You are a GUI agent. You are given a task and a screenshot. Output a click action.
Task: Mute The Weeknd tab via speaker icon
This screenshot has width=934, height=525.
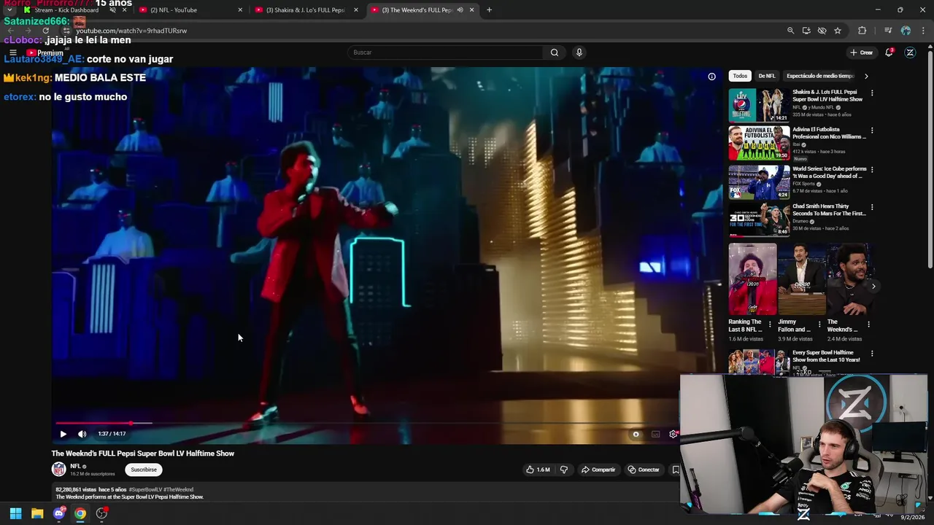click(x=460, y=10)
